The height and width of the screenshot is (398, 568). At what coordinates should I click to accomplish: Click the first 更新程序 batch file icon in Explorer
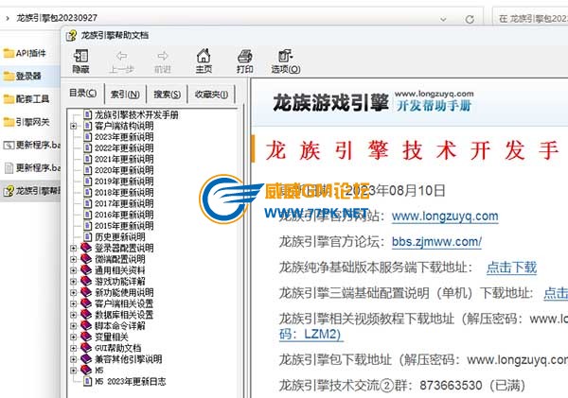click(9, 145)
